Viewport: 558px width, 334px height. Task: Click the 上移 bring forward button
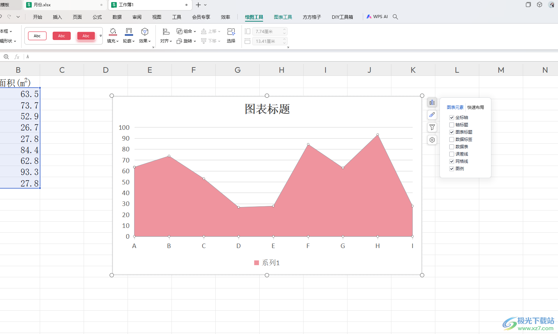click(x=211, y=31)
